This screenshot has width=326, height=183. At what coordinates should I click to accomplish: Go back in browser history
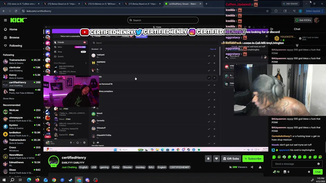tap(4, 11)
